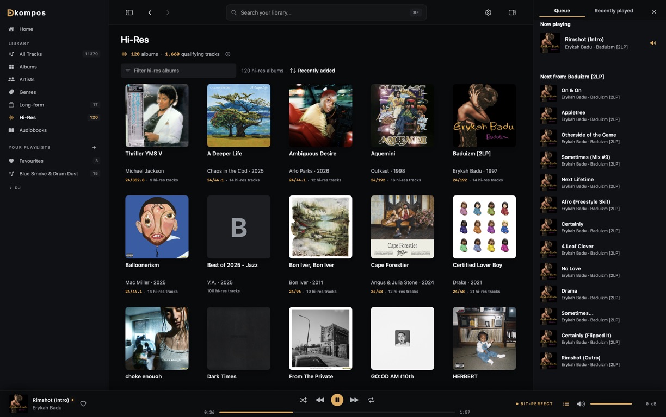Click the kompos logo
The width and height of the screenshot is (666, 417).
pyautogui.click(x=26, y=12)
